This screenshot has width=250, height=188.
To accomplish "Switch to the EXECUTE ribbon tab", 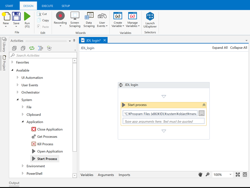I will 47,6.
